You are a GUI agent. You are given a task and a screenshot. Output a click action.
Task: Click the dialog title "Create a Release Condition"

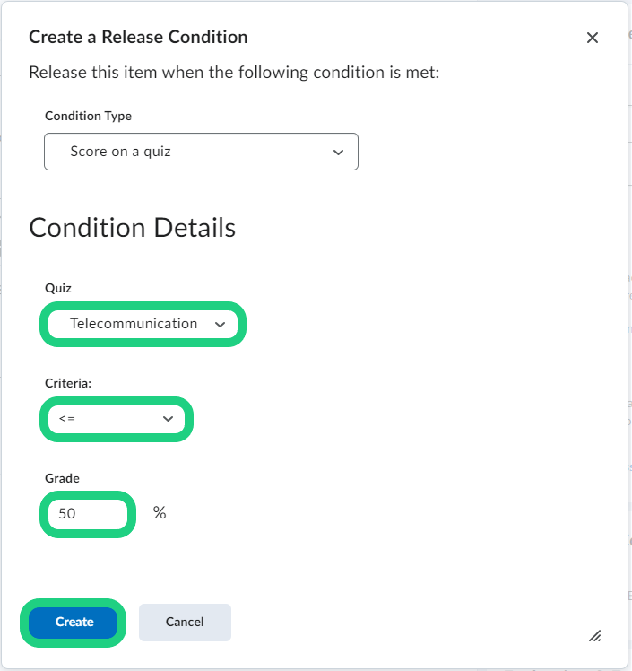(x=138, y=37)
